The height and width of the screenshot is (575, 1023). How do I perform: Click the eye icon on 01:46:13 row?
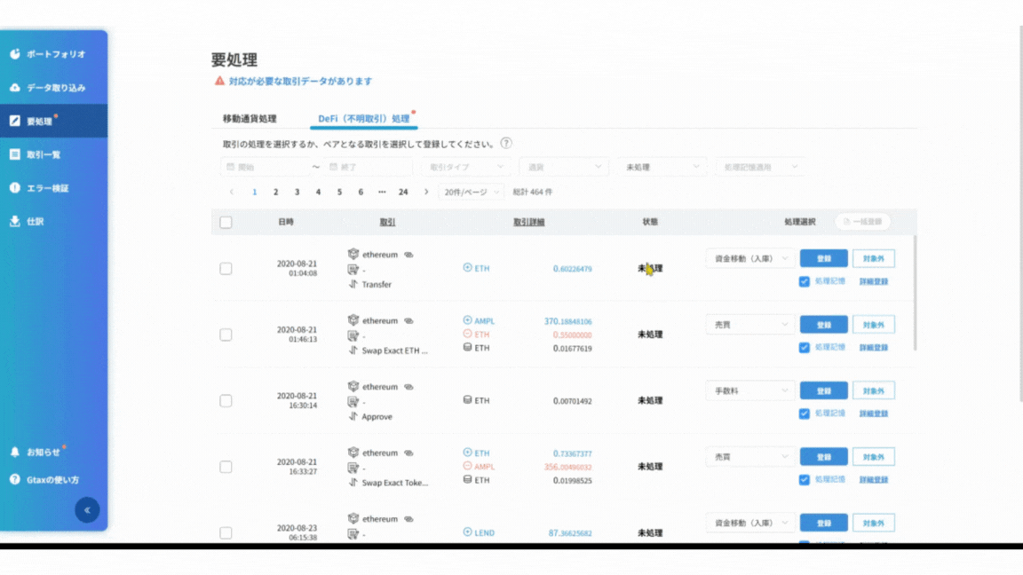pos(408,320)
